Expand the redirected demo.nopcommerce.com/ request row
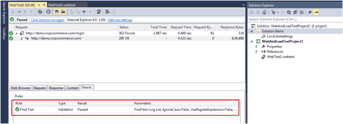The width and height of the screenshot is (343, 124). 22,39
